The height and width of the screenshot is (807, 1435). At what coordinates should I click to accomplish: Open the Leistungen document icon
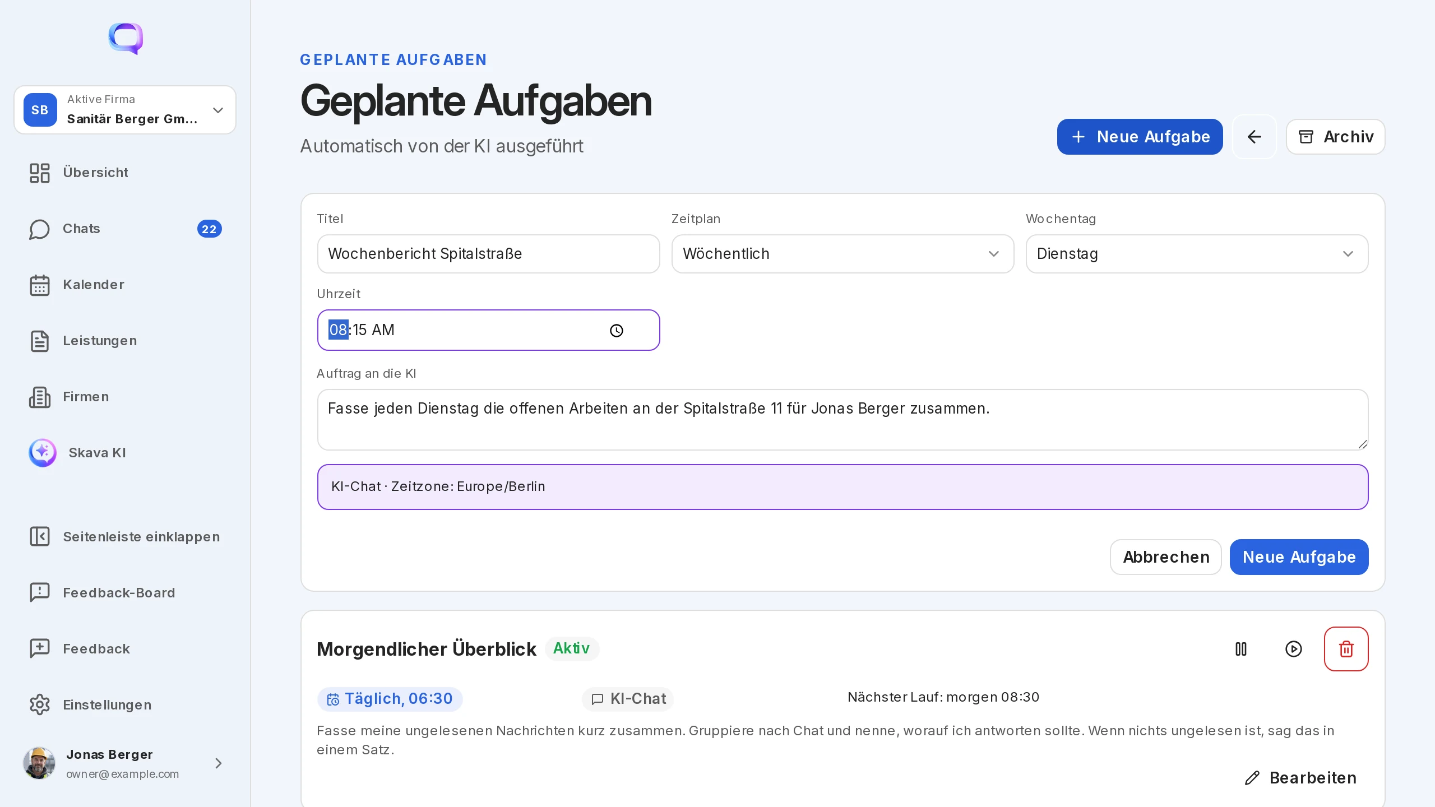pos(40,341)
